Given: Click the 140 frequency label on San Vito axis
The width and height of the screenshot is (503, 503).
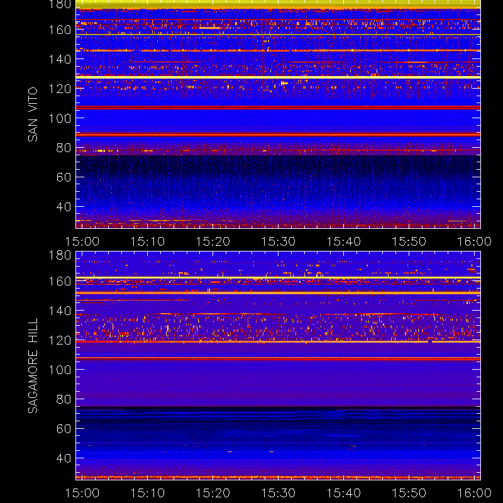Looking at the screenshot, I should (60, 59).
